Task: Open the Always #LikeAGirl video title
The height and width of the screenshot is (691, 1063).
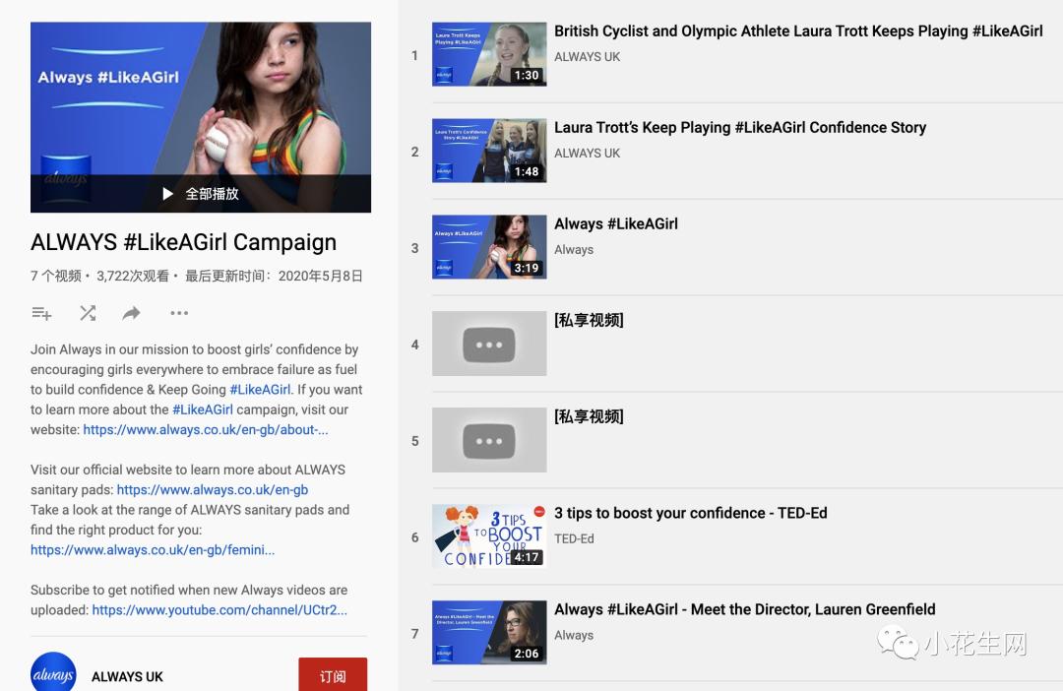Action: pos(616,223)
